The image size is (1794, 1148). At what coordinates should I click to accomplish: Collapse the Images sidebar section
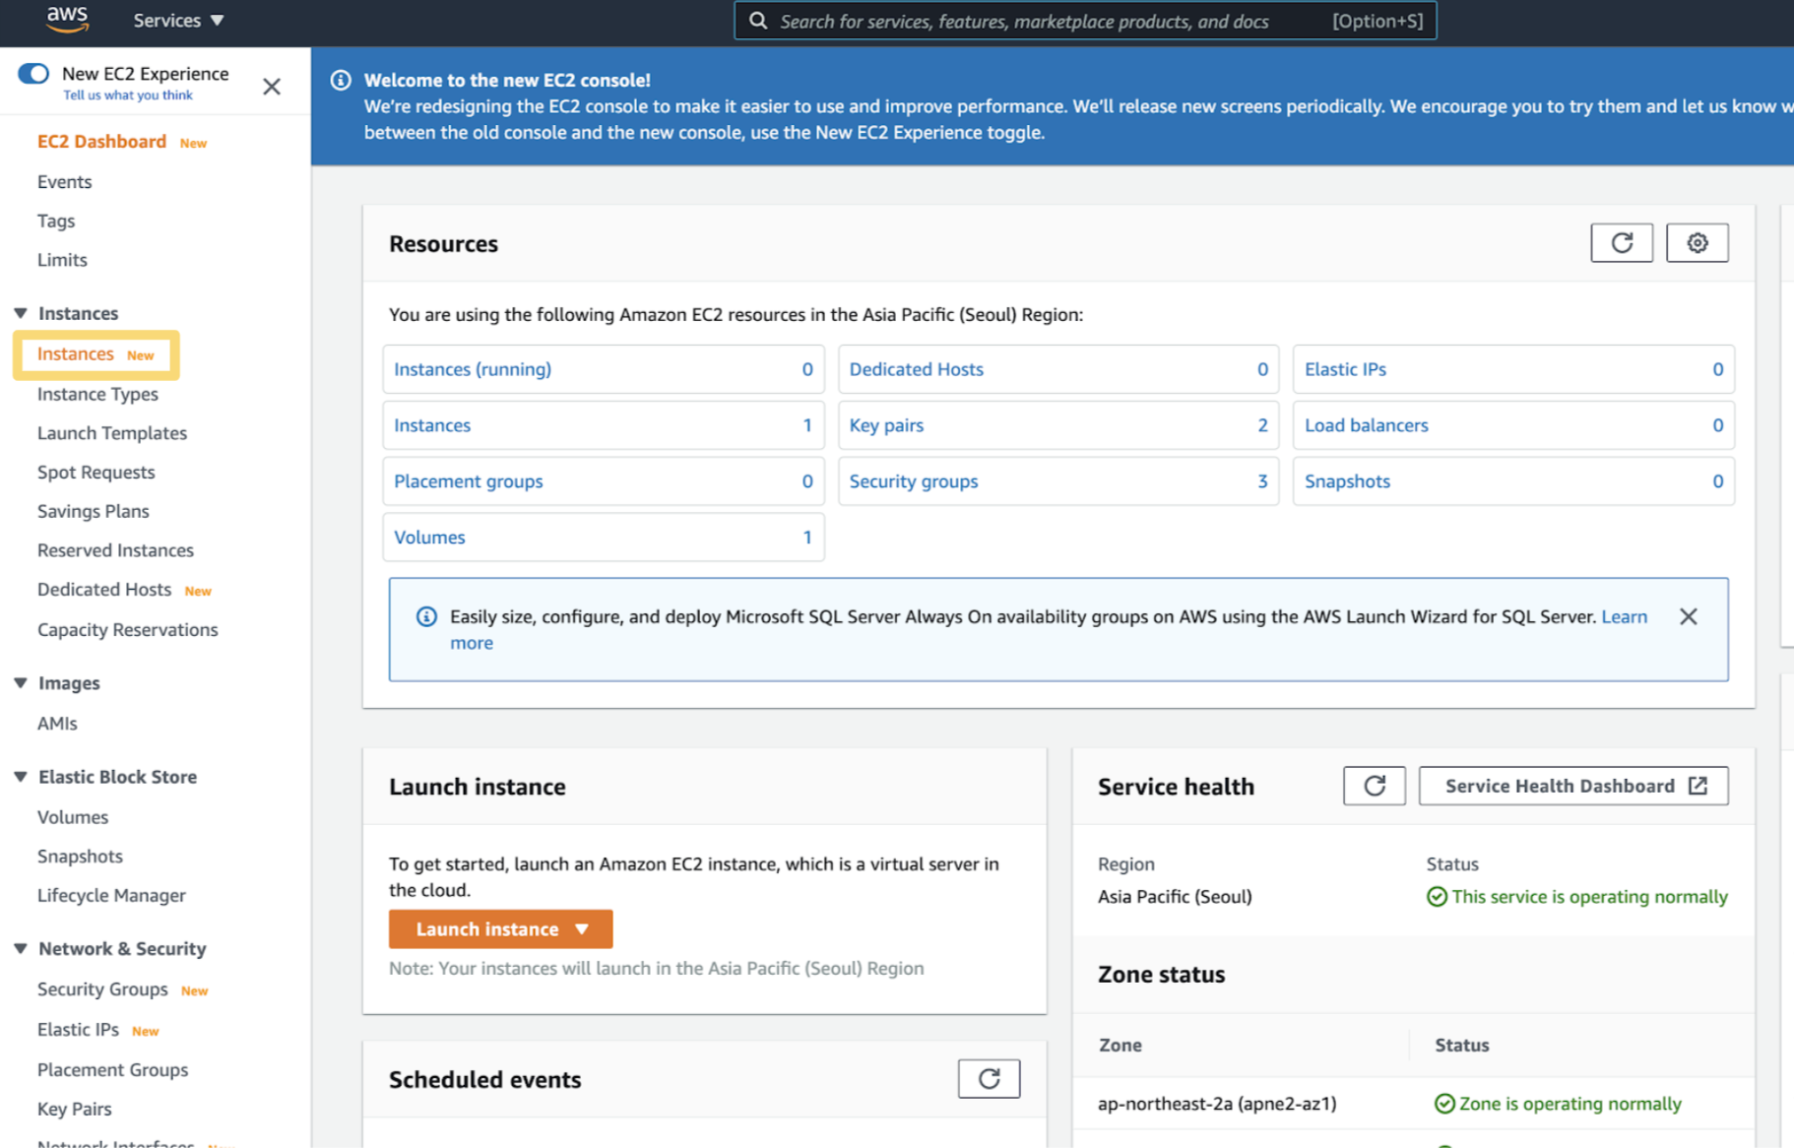[21, 683]
